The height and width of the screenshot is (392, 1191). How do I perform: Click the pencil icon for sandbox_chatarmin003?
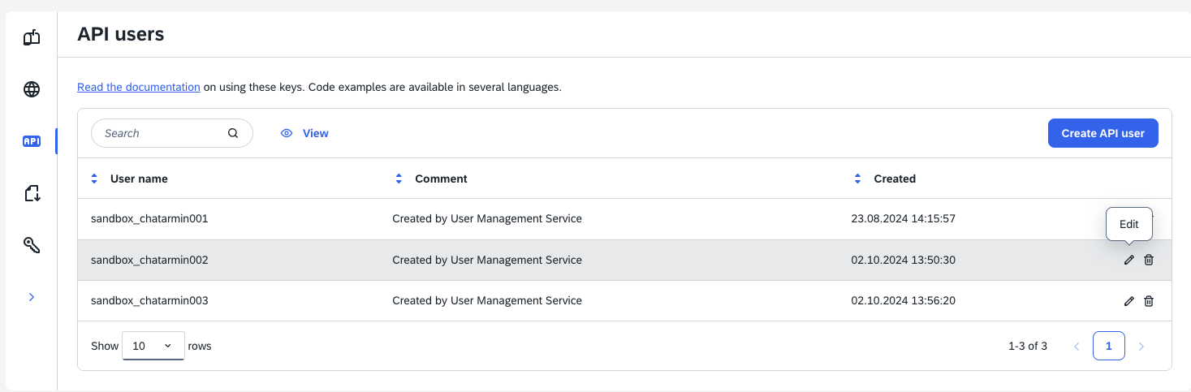tap(1128, 301)
